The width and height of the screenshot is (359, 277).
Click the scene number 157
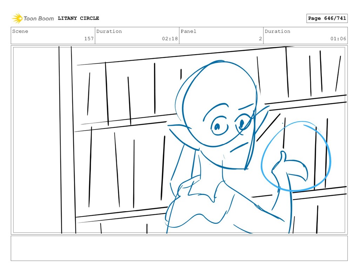pos(89,39)
